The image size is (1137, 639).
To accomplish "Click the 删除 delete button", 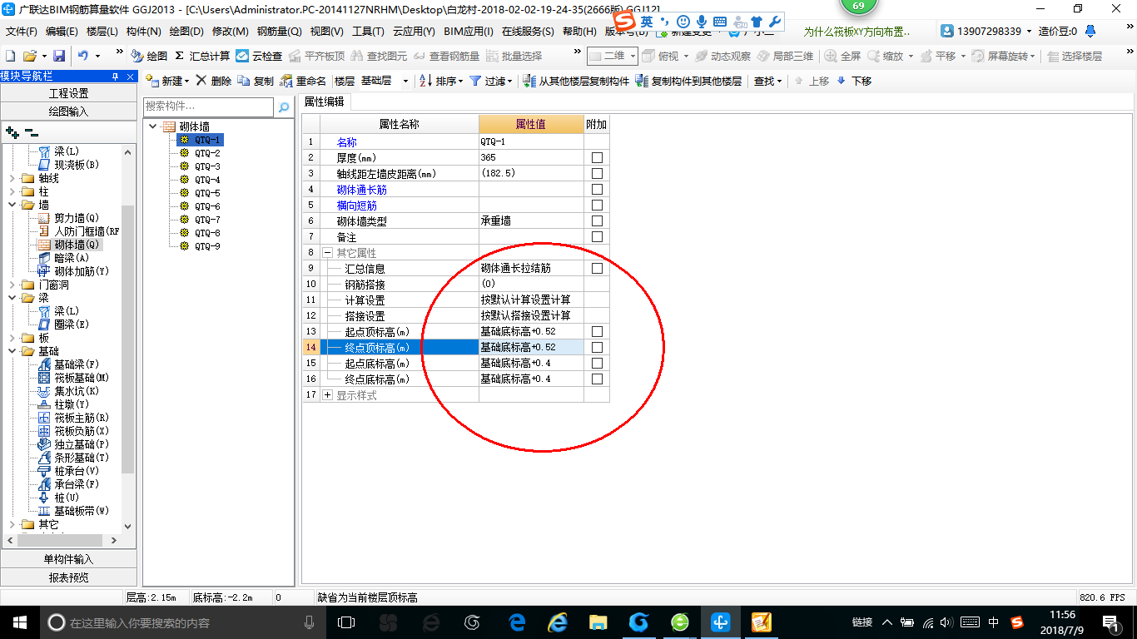I will pos(214,81).
